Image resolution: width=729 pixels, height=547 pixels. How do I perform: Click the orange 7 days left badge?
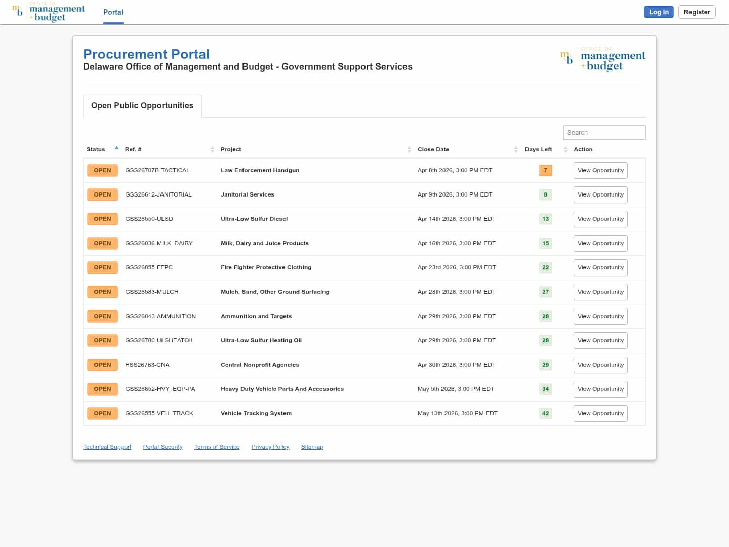coord(545,171)
